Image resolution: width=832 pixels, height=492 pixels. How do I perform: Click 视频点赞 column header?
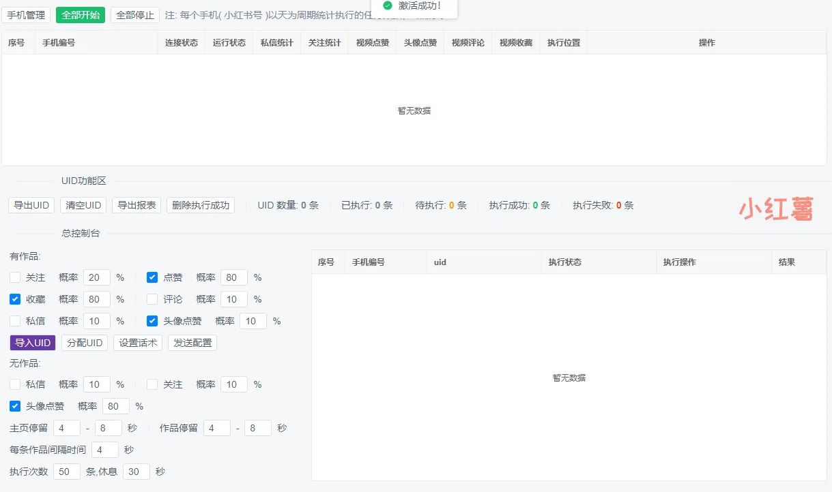pos(373,42)
